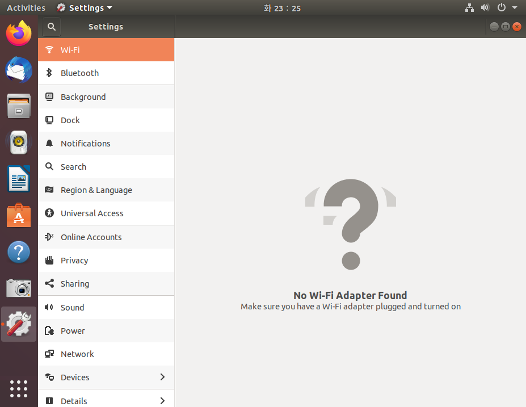Click the Online Accounts icon
The width and height of the screenshot is (526, 407).
(49, 237)
